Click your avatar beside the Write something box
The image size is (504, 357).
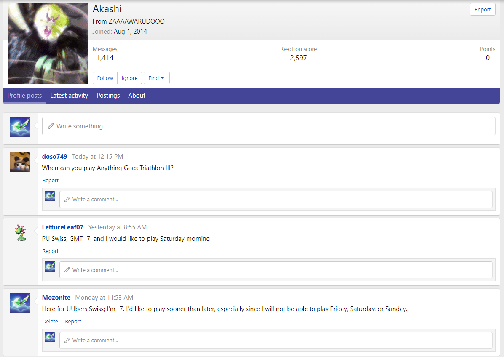tap(20, 127)
